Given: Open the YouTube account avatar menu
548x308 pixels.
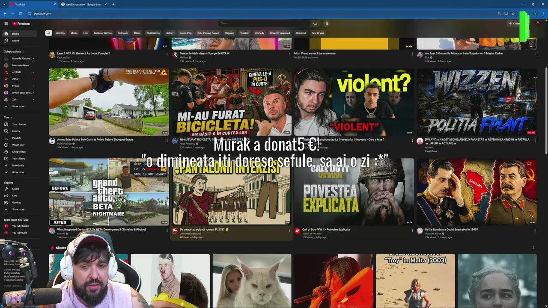Looking at the screenshot, I should tap(538, 24).
